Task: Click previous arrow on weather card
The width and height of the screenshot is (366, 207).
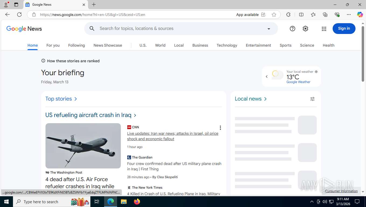Action: coord(267,77)
